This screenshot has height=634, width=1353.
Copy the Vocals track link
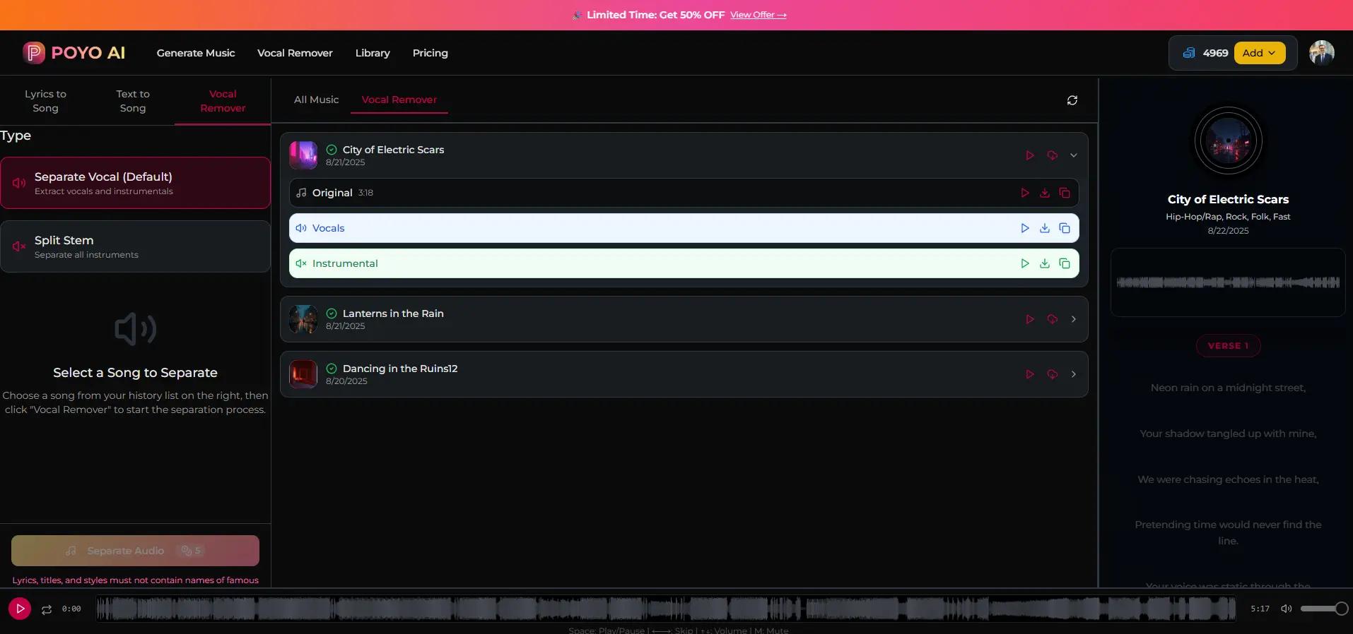pyautogui.click(x=1065, y=228)
